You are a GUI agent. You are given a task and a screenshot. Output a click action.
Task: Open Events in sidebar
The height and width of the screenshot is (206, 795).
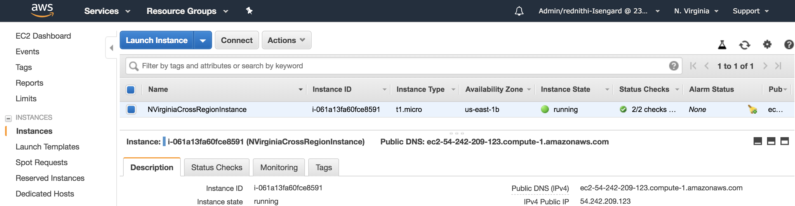(27, 52)
